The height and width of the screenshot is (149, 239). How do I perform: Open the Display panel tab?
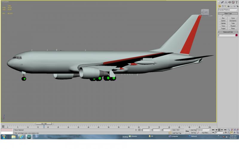[233, 2]
